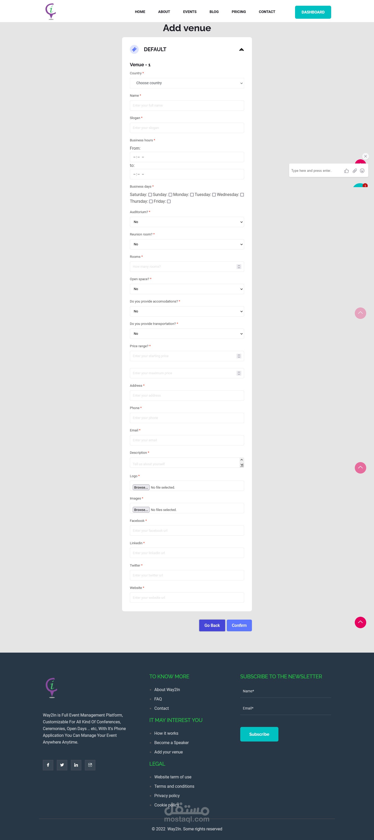Screen dimensions: 374x840
Task: Open the emoji picker in chat box
Action: point(362,171)
